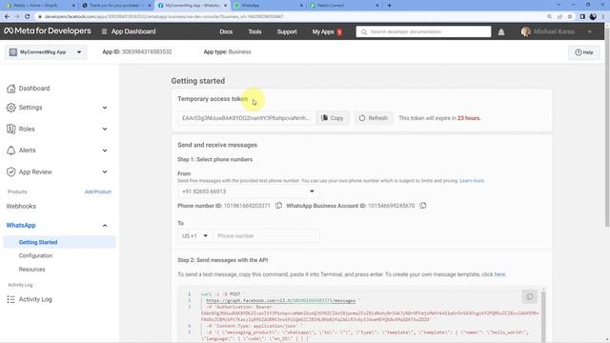
Task: Click the Roles badge icon in sidebar
Action: [11, 129]
